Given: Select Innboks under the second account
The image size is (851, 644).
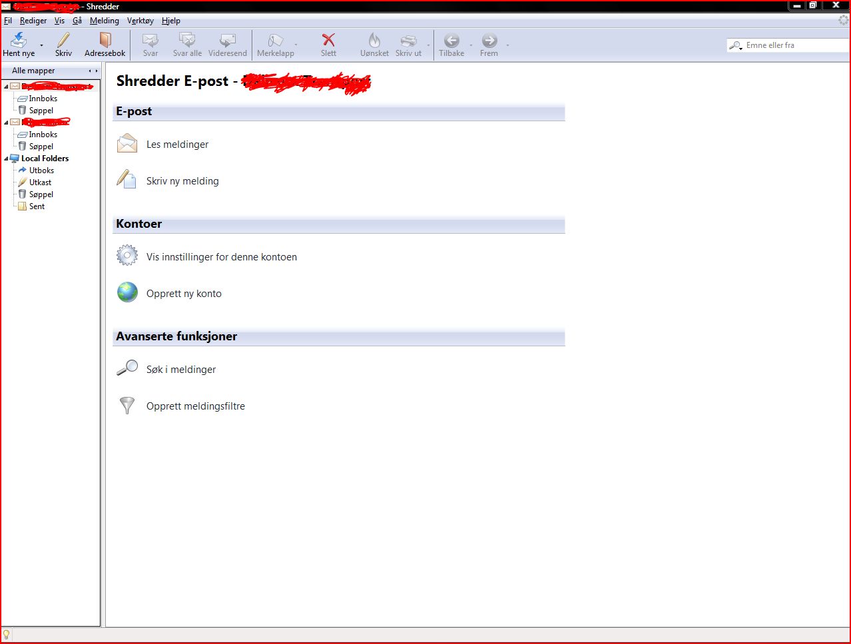Looking at the screenshot, I should (x=43, y=135).
